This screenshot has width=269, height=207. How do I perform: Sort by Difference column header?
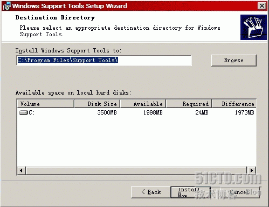(234, 104)
